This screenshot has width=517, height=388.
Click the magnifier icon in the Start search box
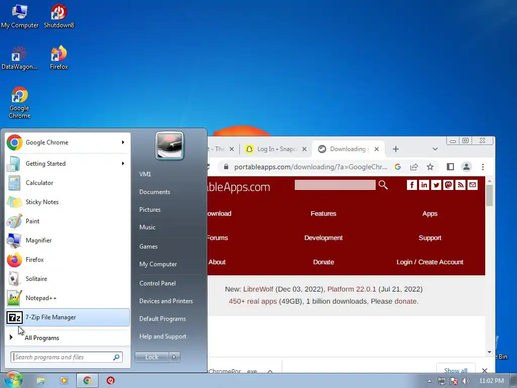pyautogui.click(x=117, y=357)
